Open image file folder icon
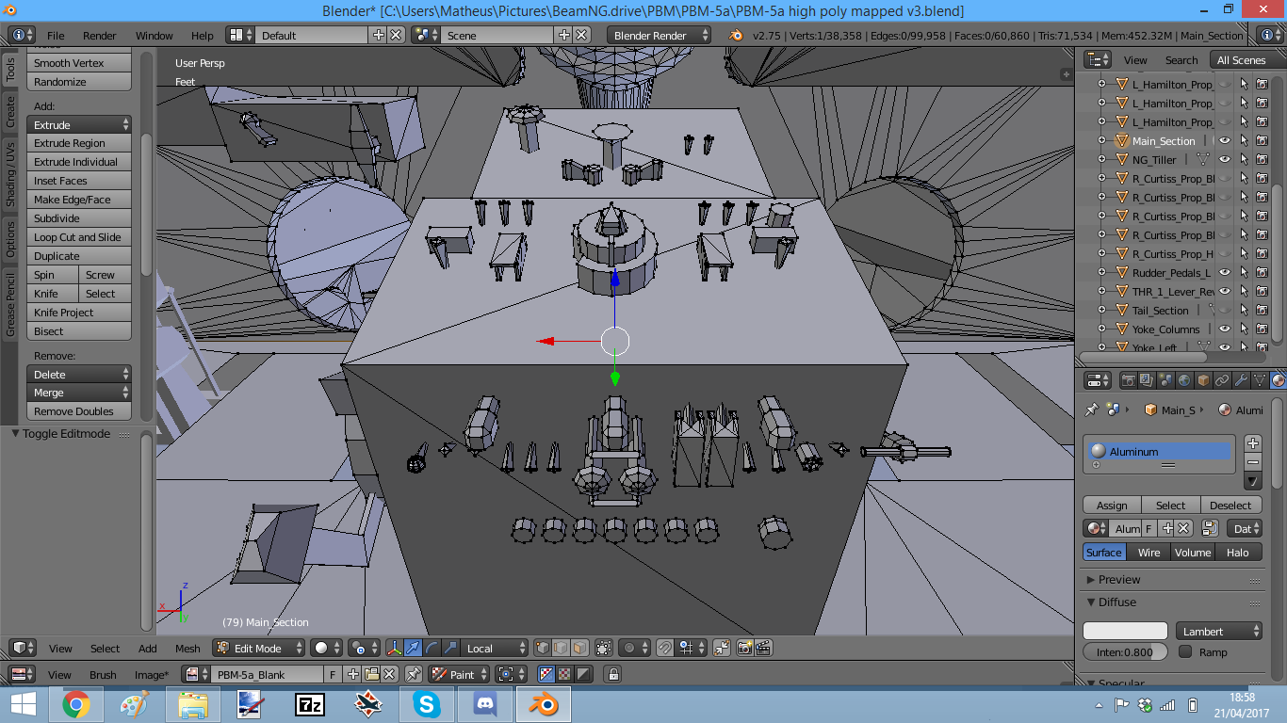 (x=372, y=674)
